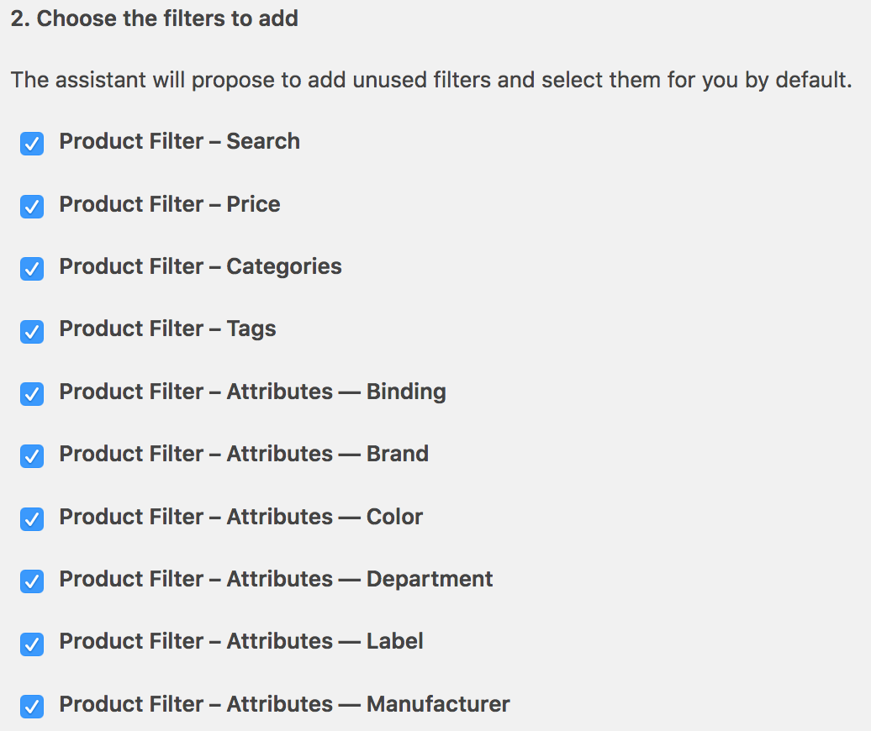The width and height of the screenshot is (871, 731).
Task: Uncheck the Product Filter – Price checkbox
Action: click(32, 206)
